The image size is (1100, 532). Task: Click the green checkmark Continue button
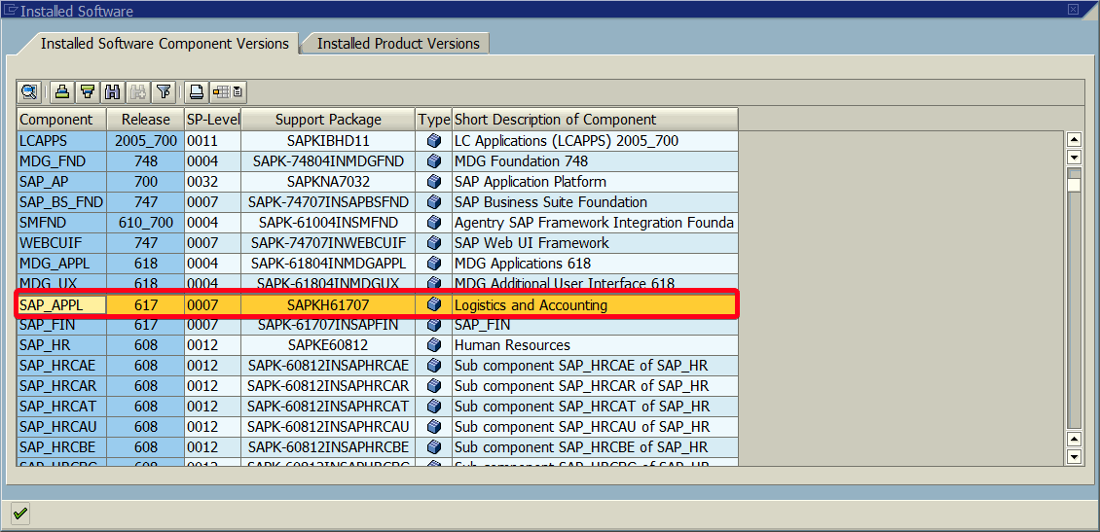(x=20, y=514)
